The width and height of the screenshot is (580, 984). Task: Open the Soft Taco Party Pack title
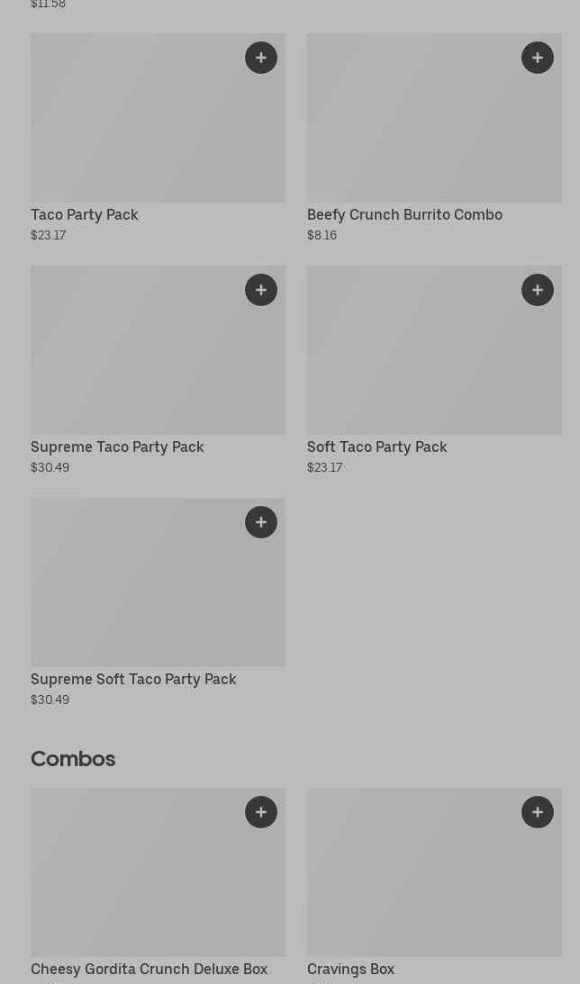click(x=376, y=447)
